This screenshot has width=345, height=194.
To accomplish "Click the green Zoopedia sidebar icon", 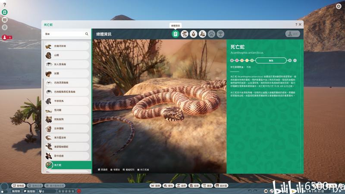I will 5,12.
